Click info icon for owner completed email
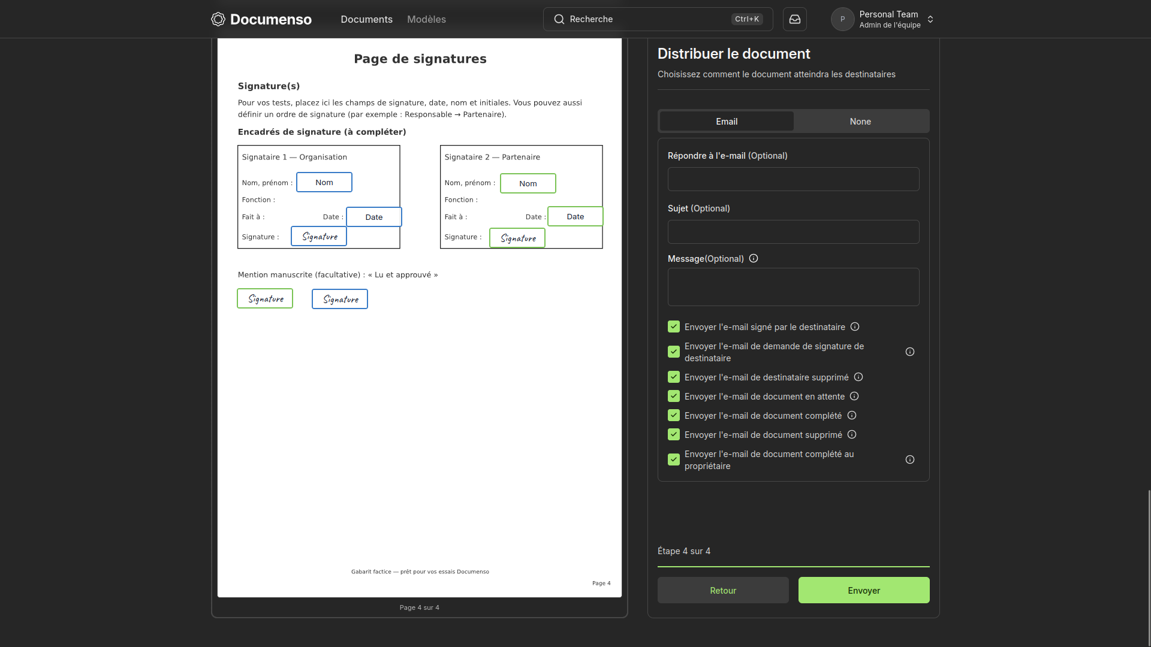Screen dimensions: 1151x647 tap(909, 459)
